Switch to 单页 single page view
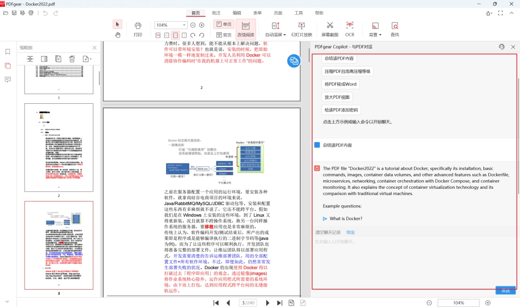Viewport: 520px width, 307px height. click(x=224, y=24)
